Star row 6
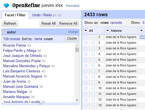Screen dimensions: 145x110 86,66
